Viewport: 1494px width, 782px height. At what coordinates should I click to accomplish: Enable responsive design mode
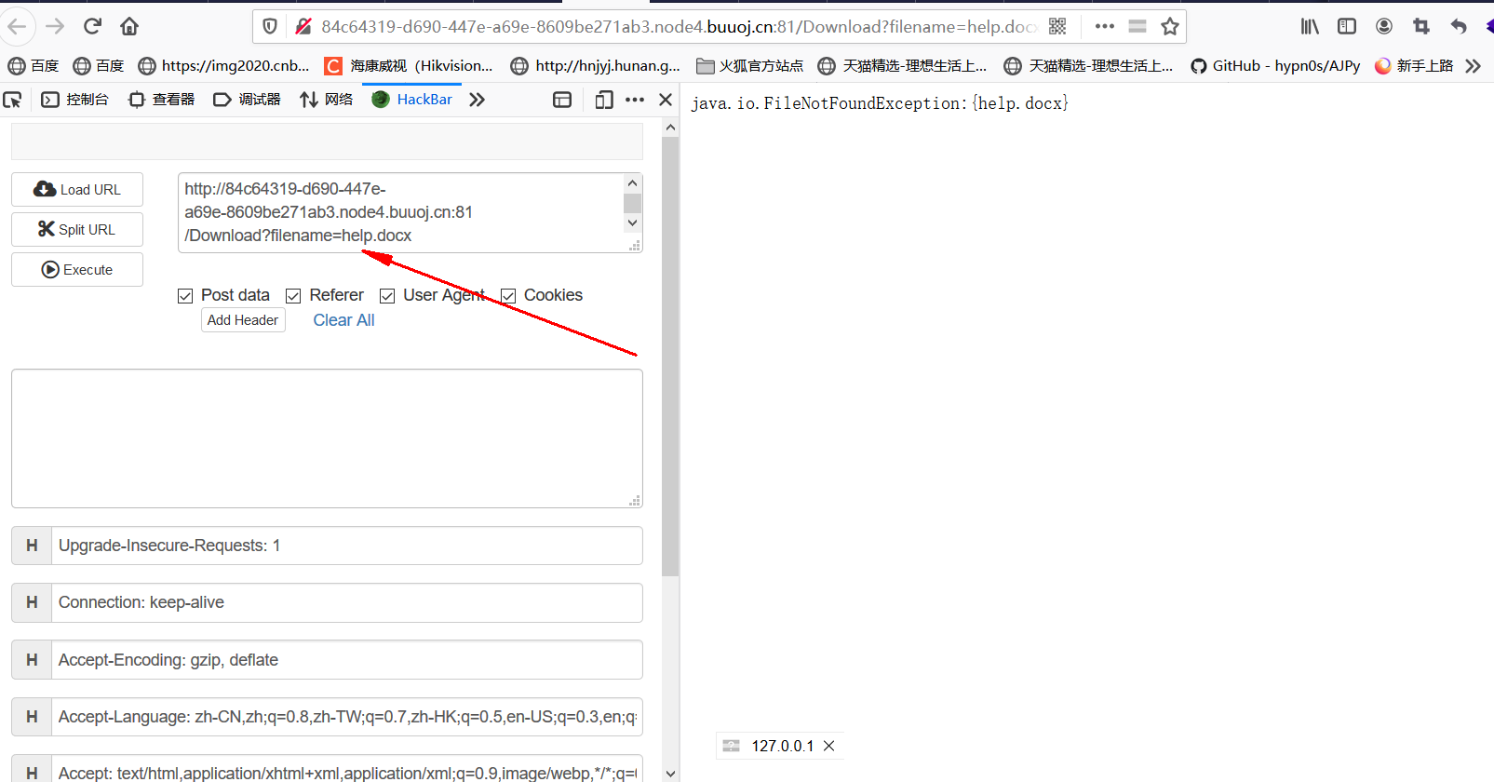[x=604, y=100]
